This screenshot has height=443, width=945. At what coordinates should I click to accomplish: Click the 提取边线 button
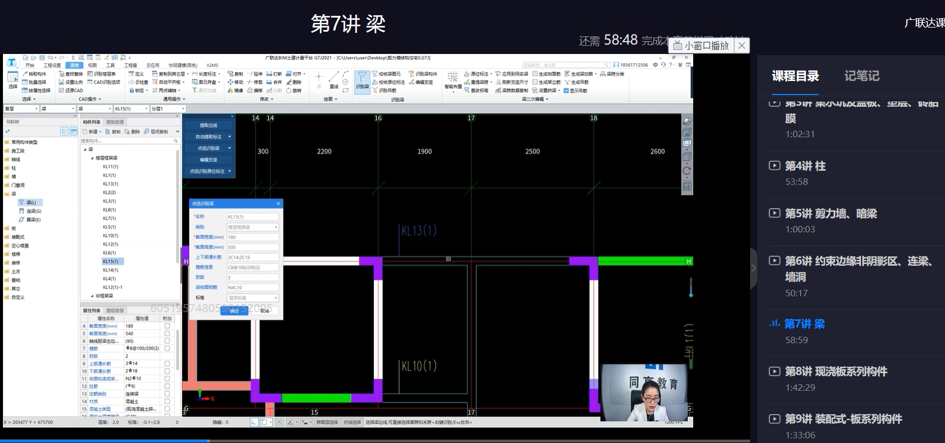(x=208, y=126)
